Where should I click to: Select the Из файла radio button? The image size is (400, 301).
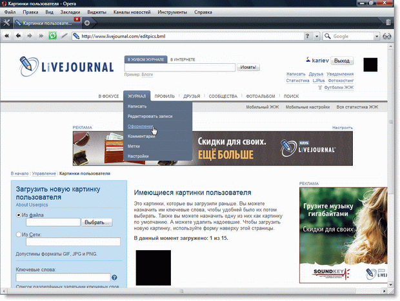click(x=18, y=215)
